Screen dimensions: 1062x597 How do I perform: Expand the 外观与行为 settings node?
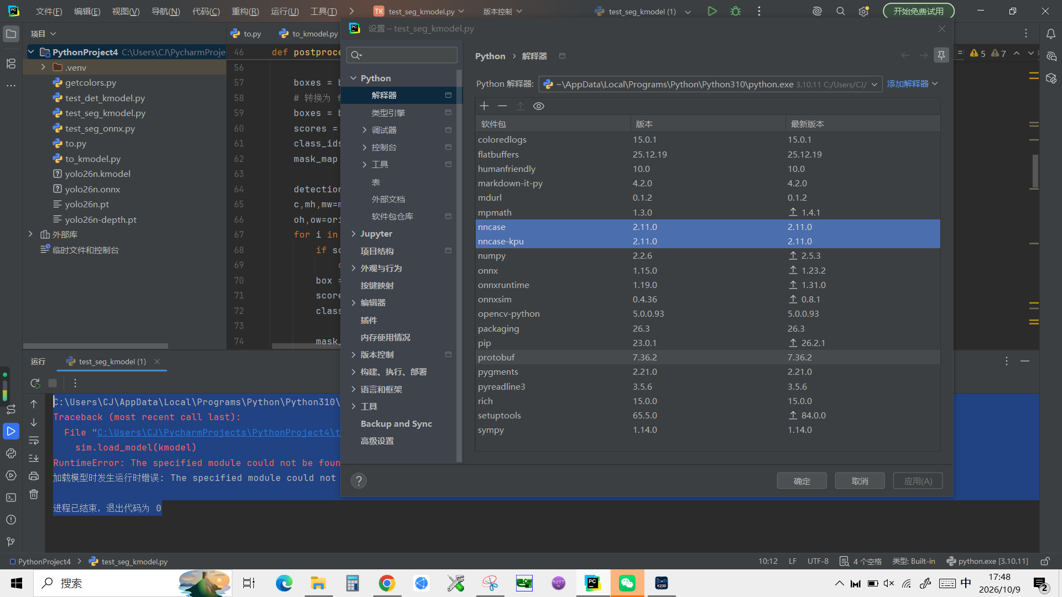click(x=353, y=268)
